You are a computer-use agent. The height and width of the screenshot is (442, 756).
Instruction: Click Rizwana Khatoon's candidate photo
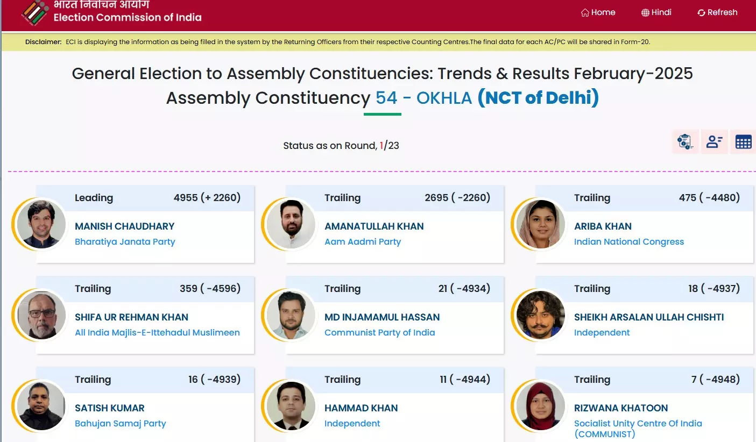541,406
